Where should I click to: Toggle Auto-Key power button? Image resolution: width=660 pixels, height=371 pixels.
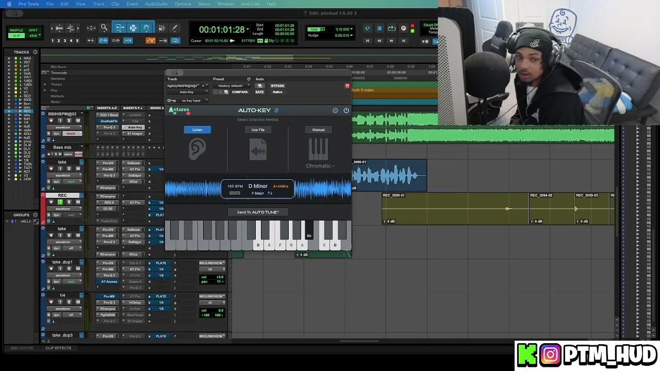pos(346,110)
